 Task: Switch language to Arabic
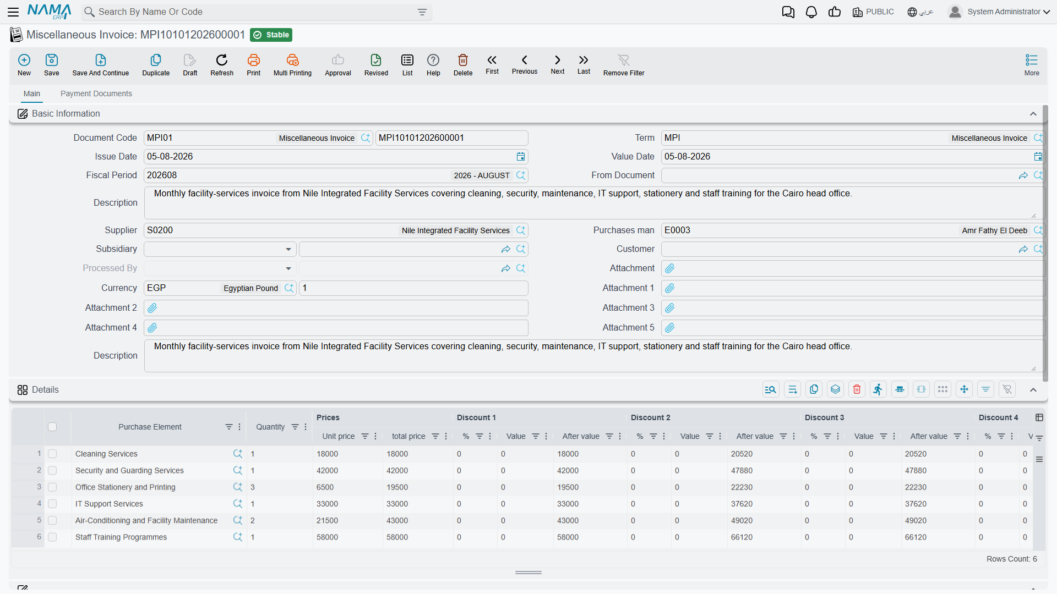pos(920,12)
